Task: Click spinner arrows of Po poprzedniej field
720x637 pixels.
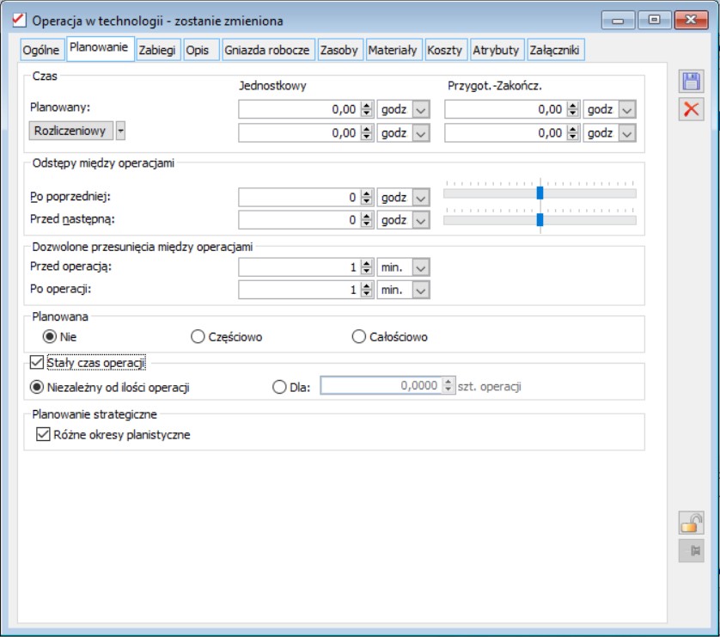Action: pos(366,198)
